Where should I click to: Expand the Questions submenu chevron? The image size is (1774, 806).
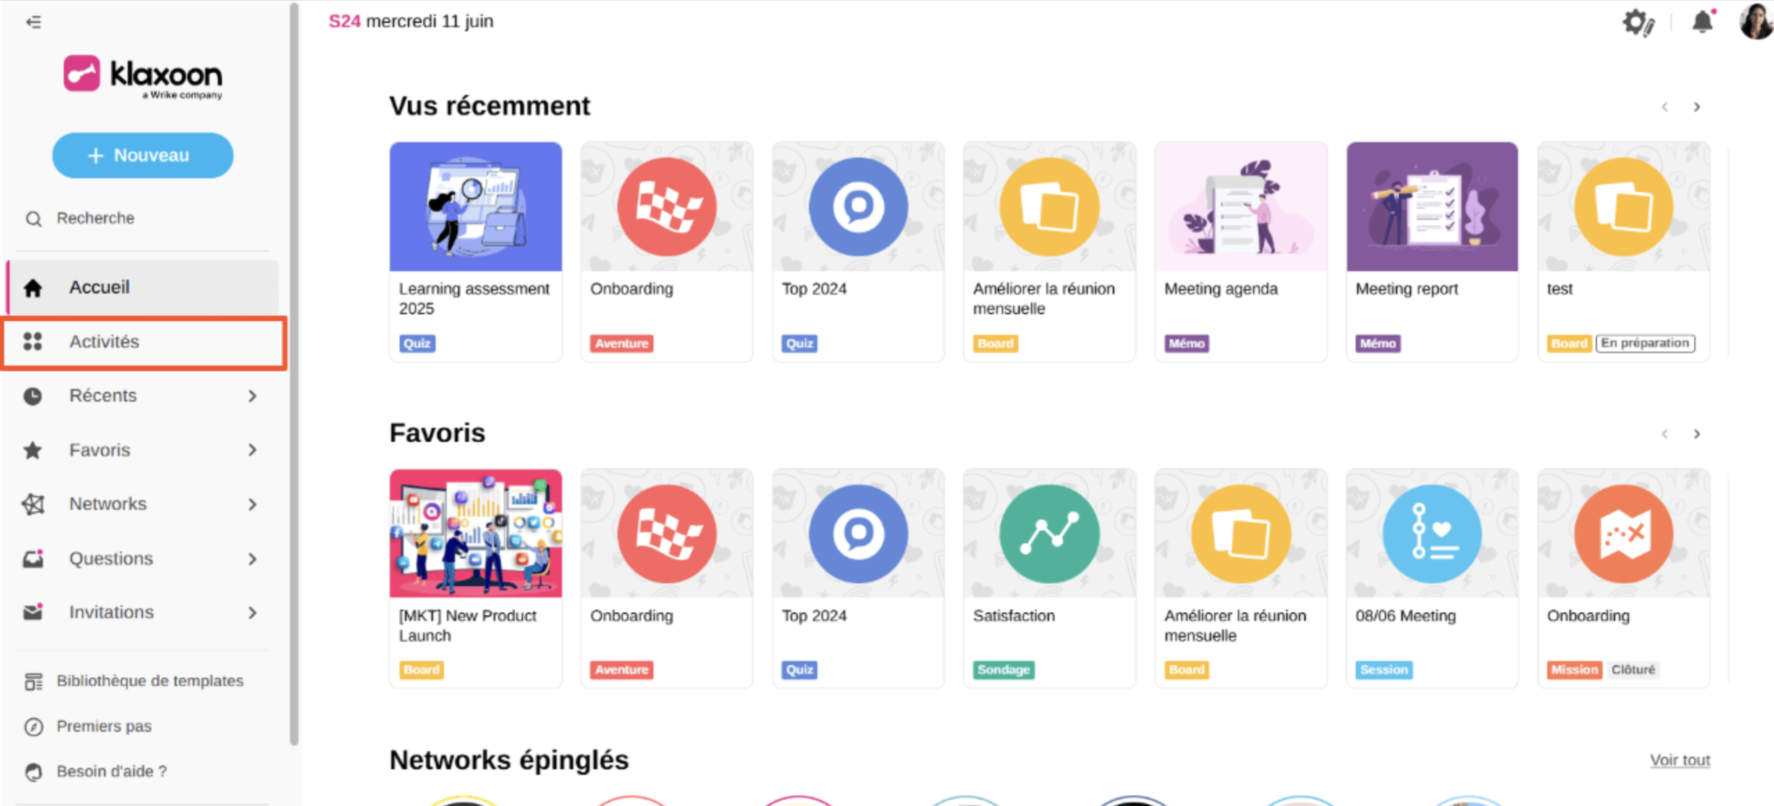(x=253, y=559)
